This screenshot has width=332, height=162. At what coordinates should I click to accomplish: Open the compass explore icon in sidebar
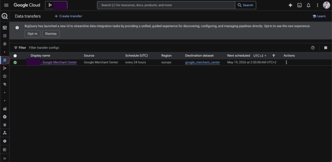[x=5, y=117]
